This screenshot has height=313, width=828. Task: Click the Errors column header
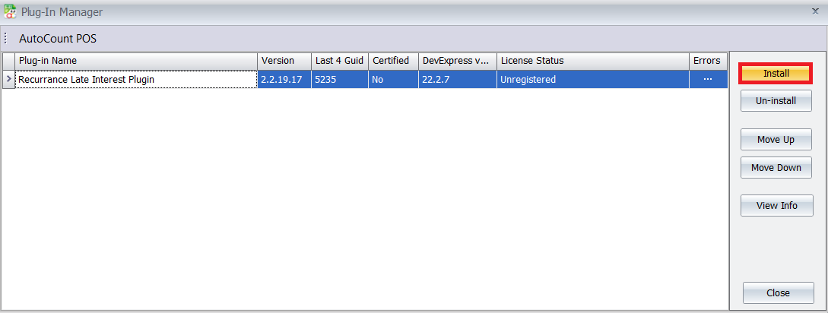tap(706, 61)
